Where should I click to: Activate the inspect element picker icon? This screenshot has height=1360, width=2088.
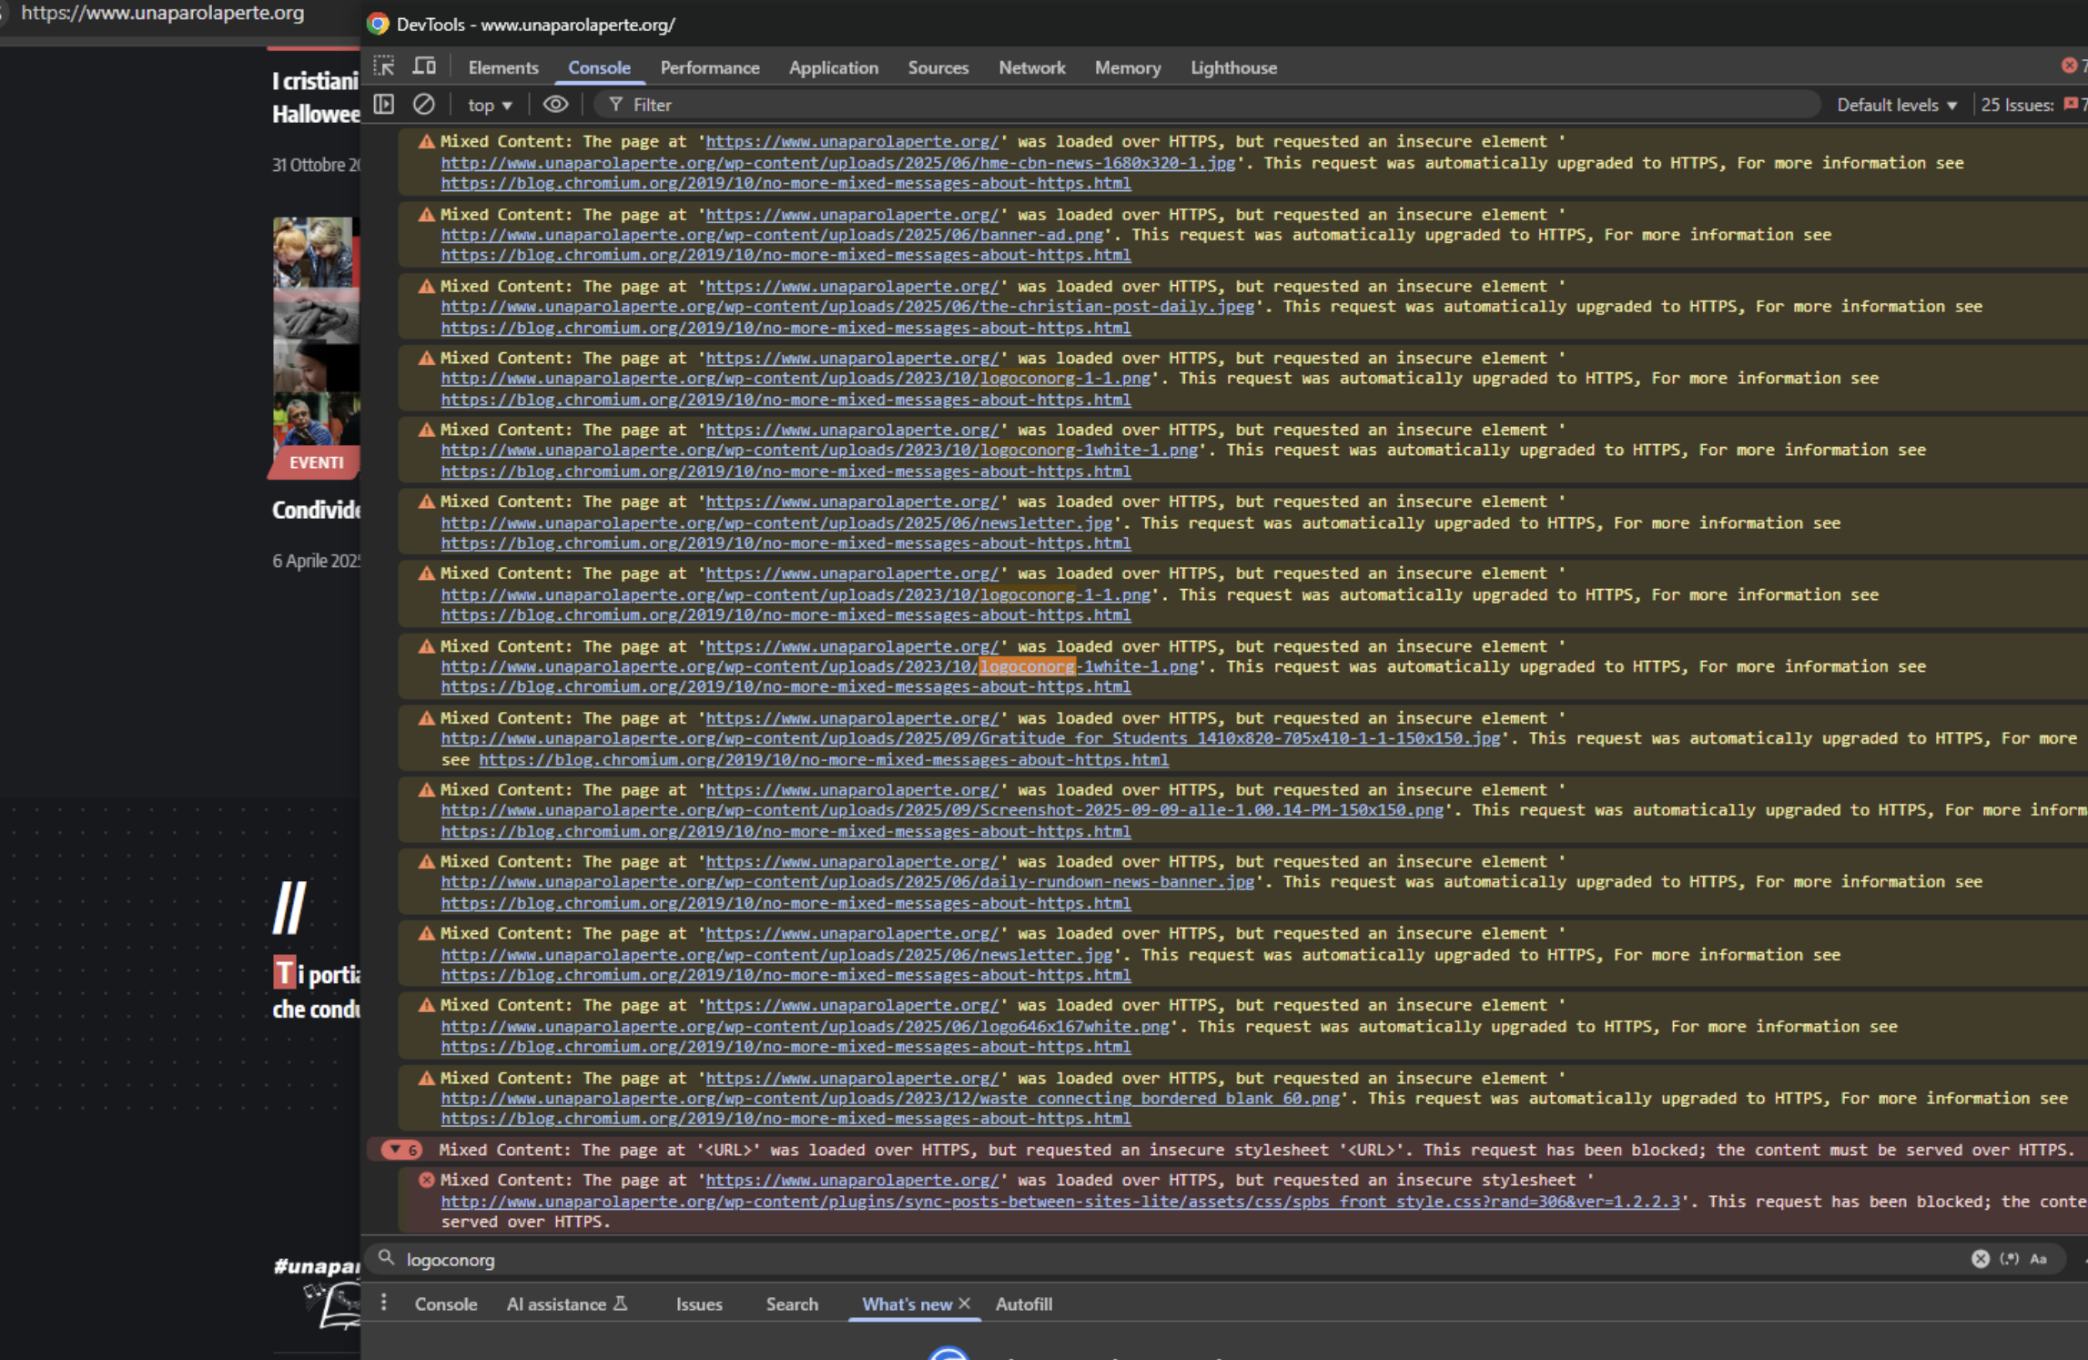pyautogui.click(x=384, y=66)
